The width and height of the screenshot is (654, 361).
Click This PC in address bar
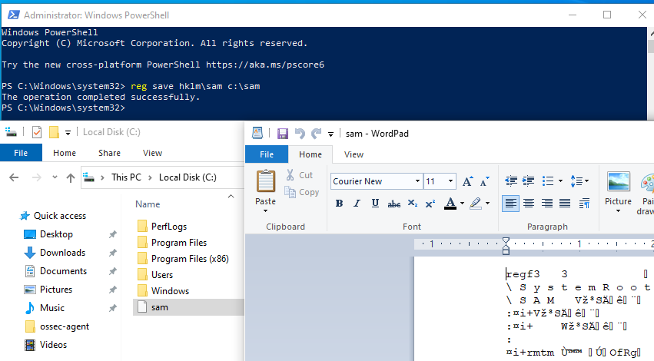(126, 177)
